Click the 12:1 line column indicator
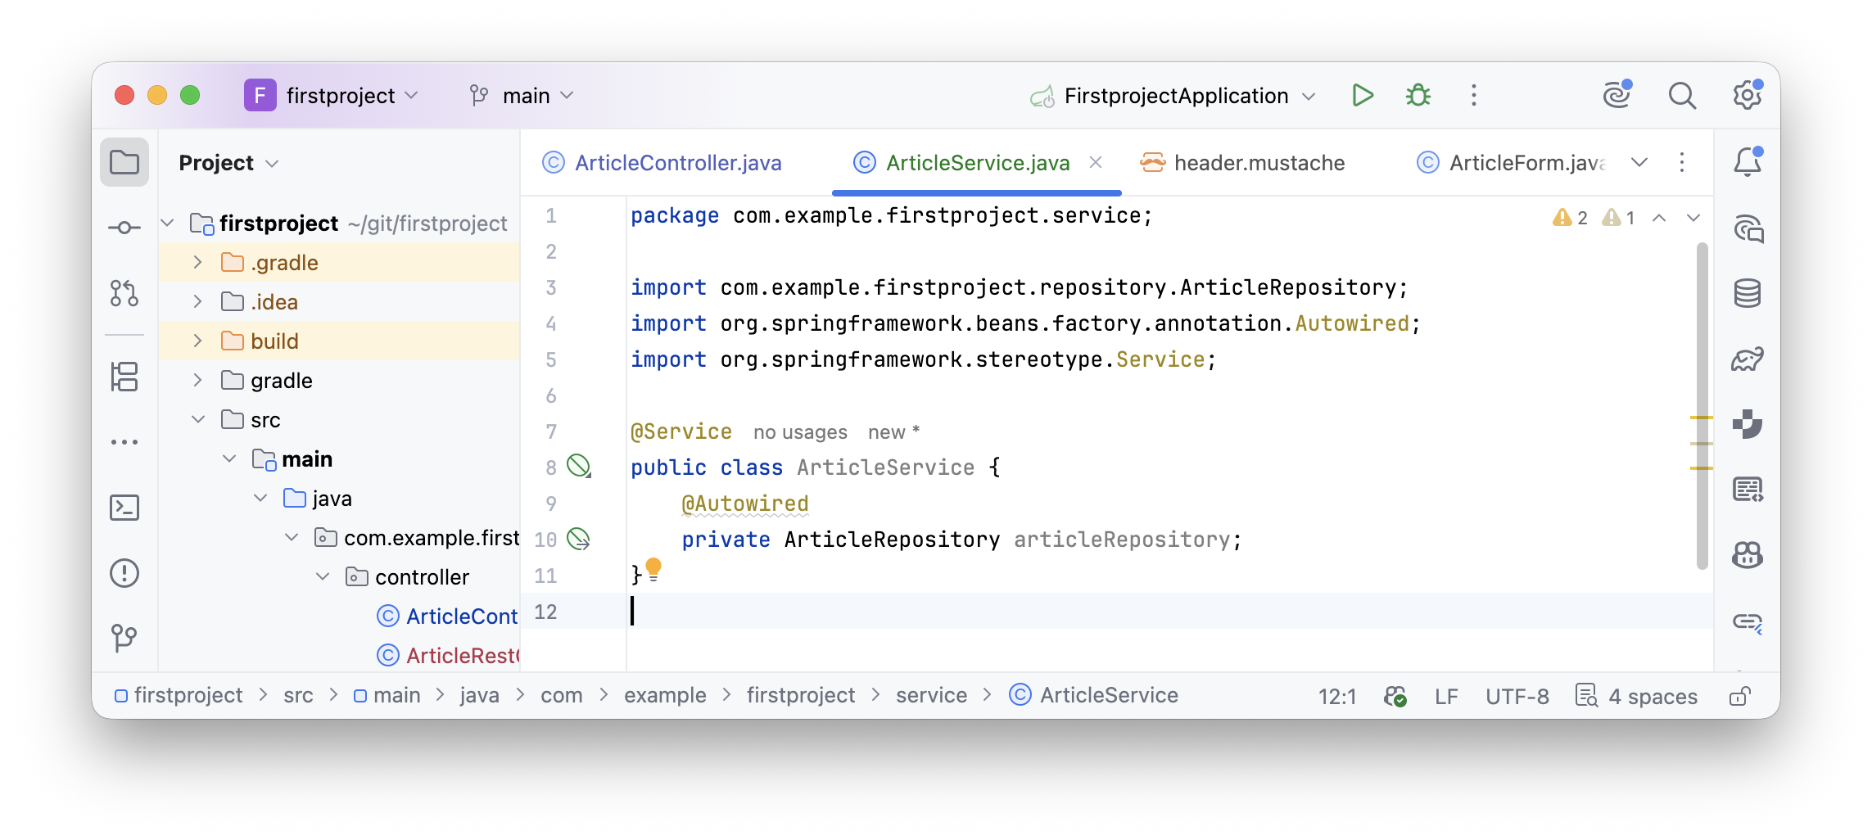This screenshot has height=840, width=1872. click(x=1337, y=697)
